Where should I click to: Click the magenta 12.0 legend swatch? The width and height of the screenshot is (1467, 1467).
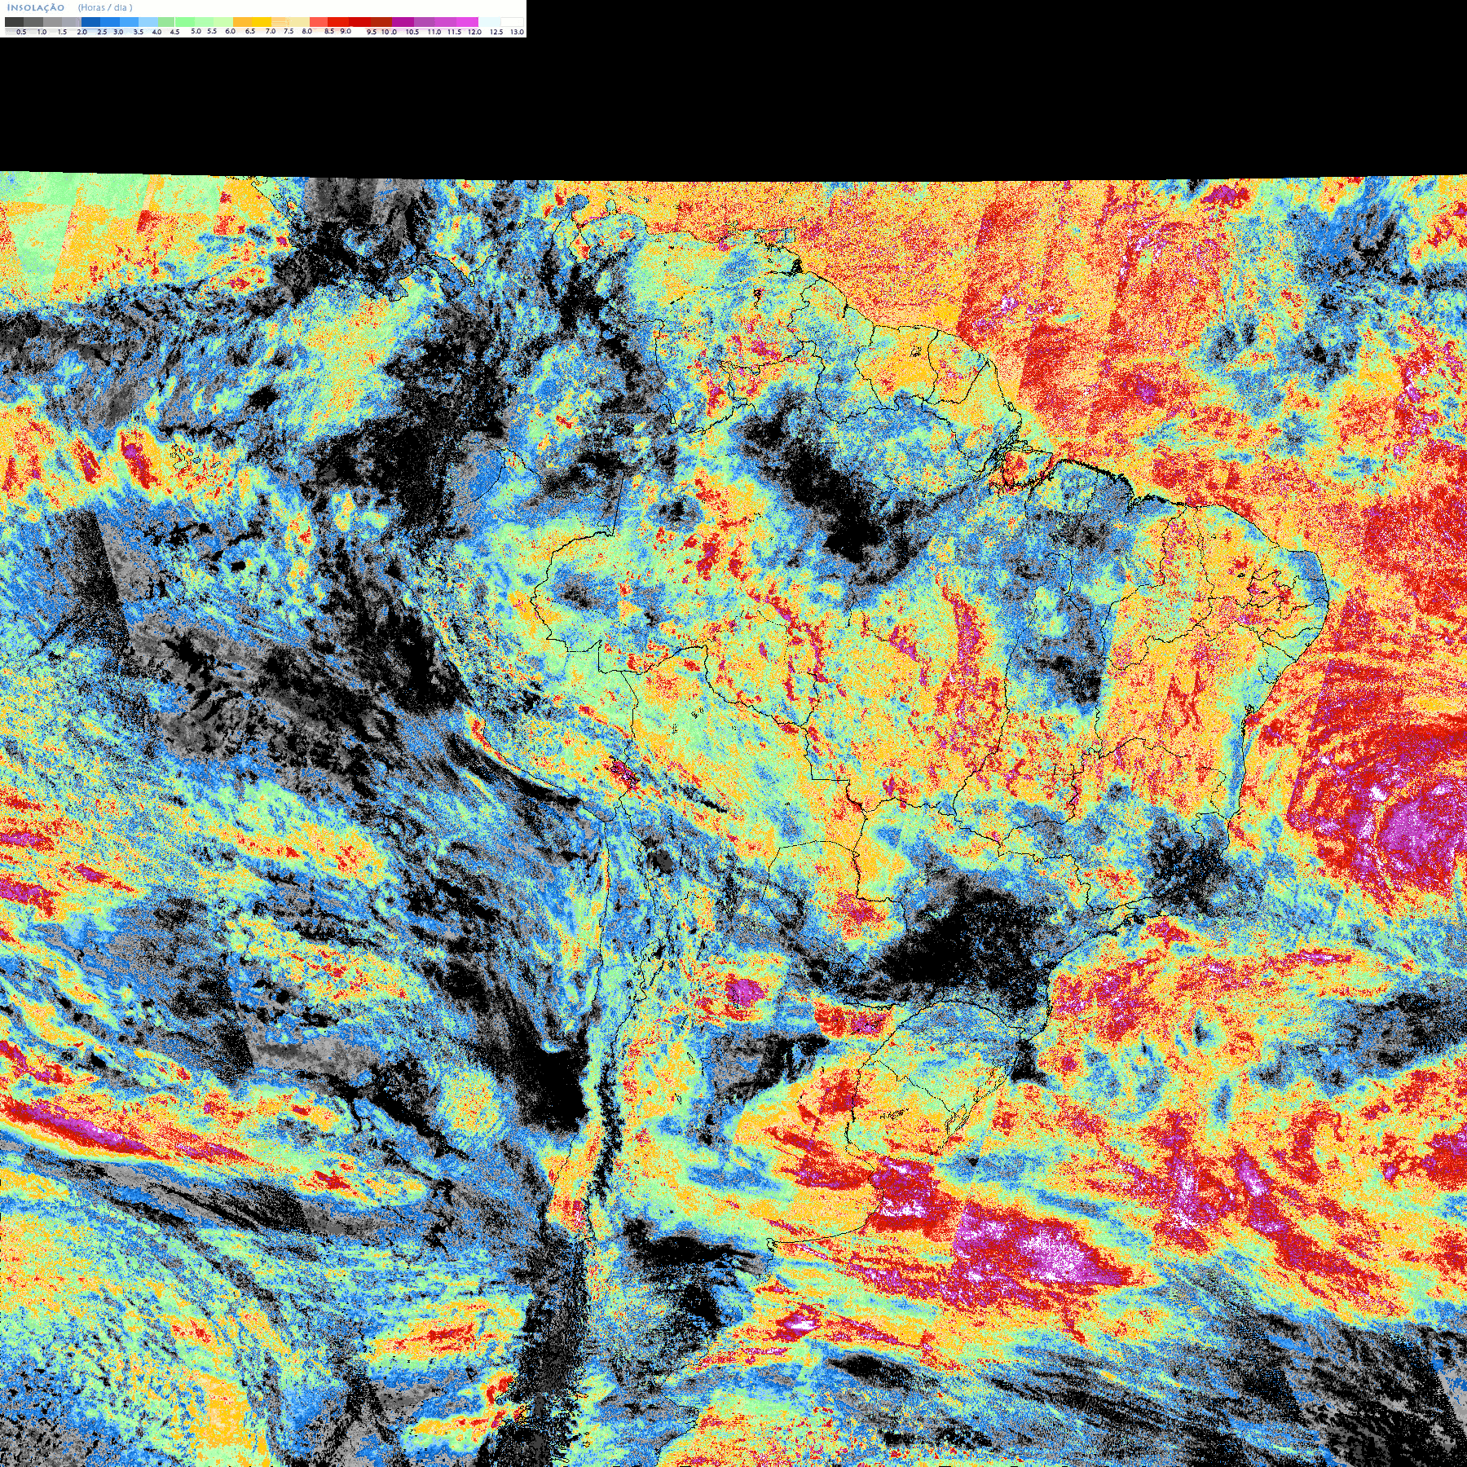(x=467, y=22)
